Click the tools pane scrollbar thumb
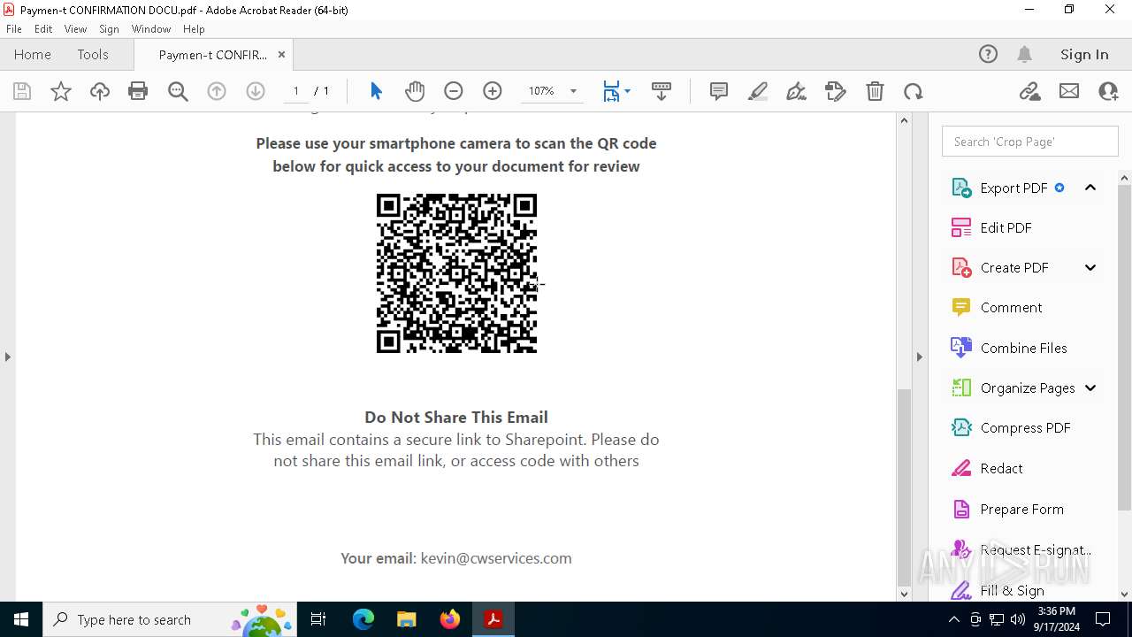 point(1124,347)
